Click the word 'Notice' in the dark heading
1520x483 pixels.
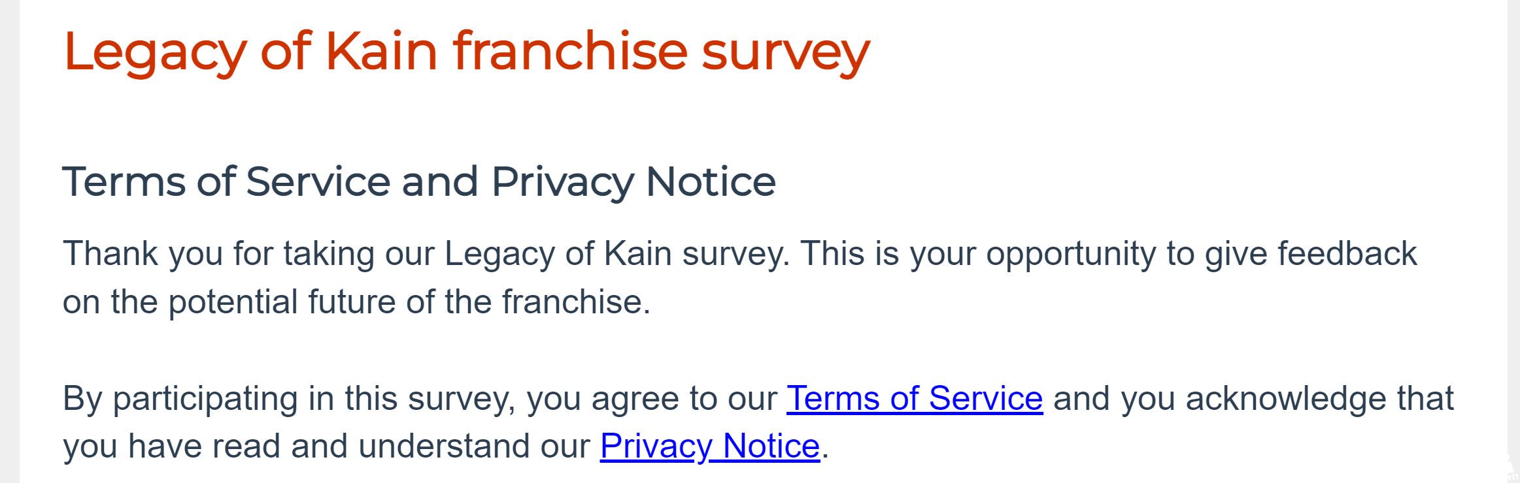[x=711, y=181]
